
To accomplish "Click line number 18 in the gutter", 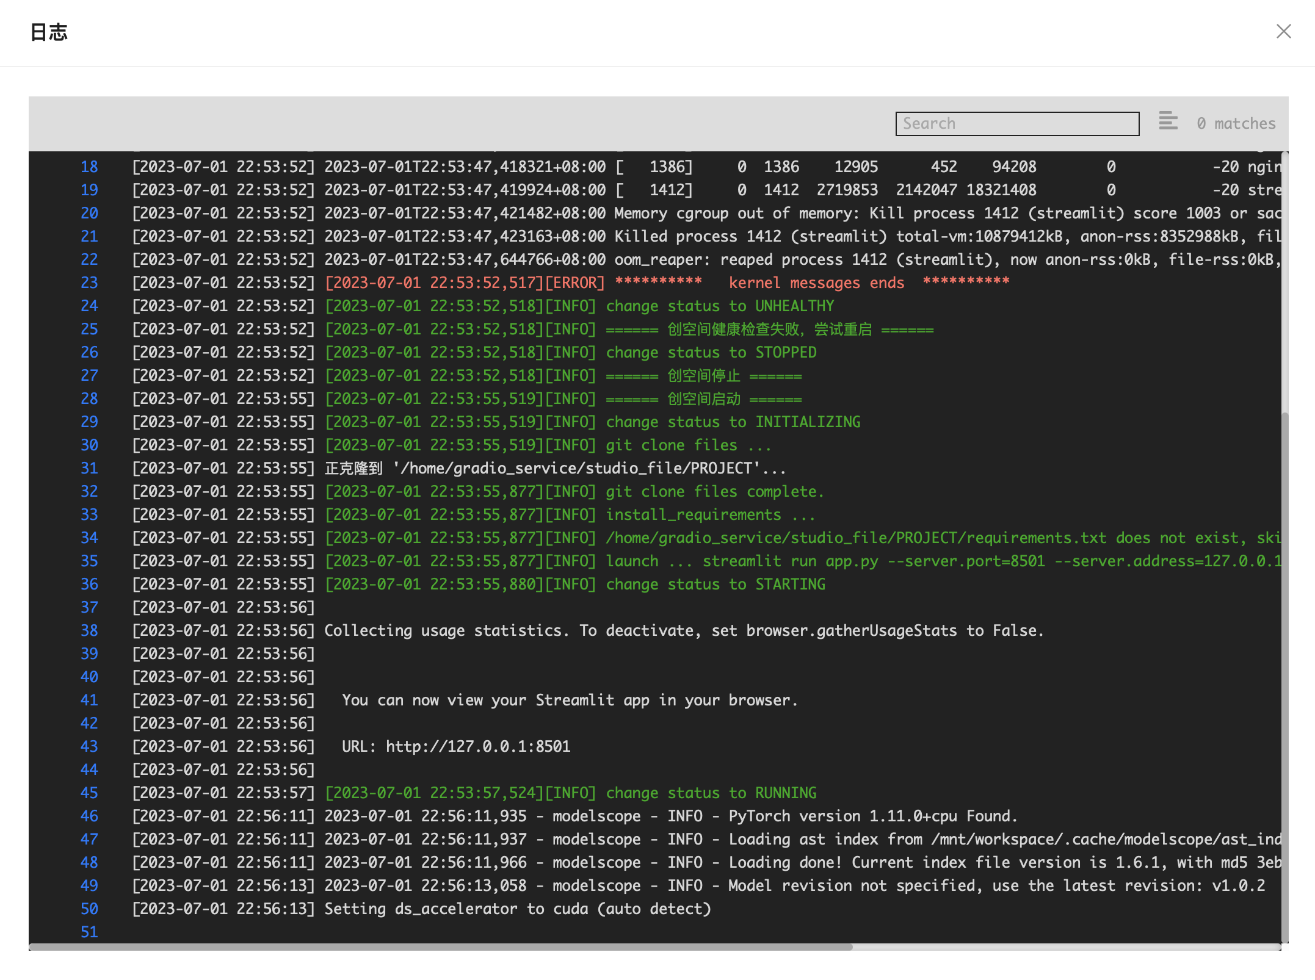I will (89, 167).
